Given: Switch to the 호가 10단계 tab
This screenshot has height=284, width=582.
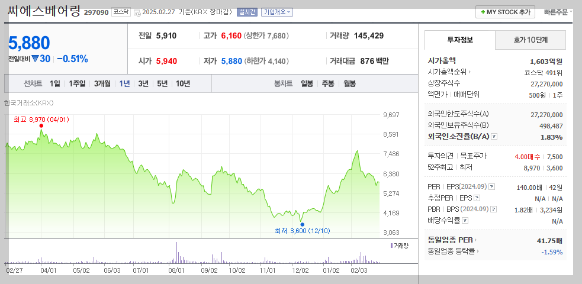Looking at the screenshot, I should [530, 40].
